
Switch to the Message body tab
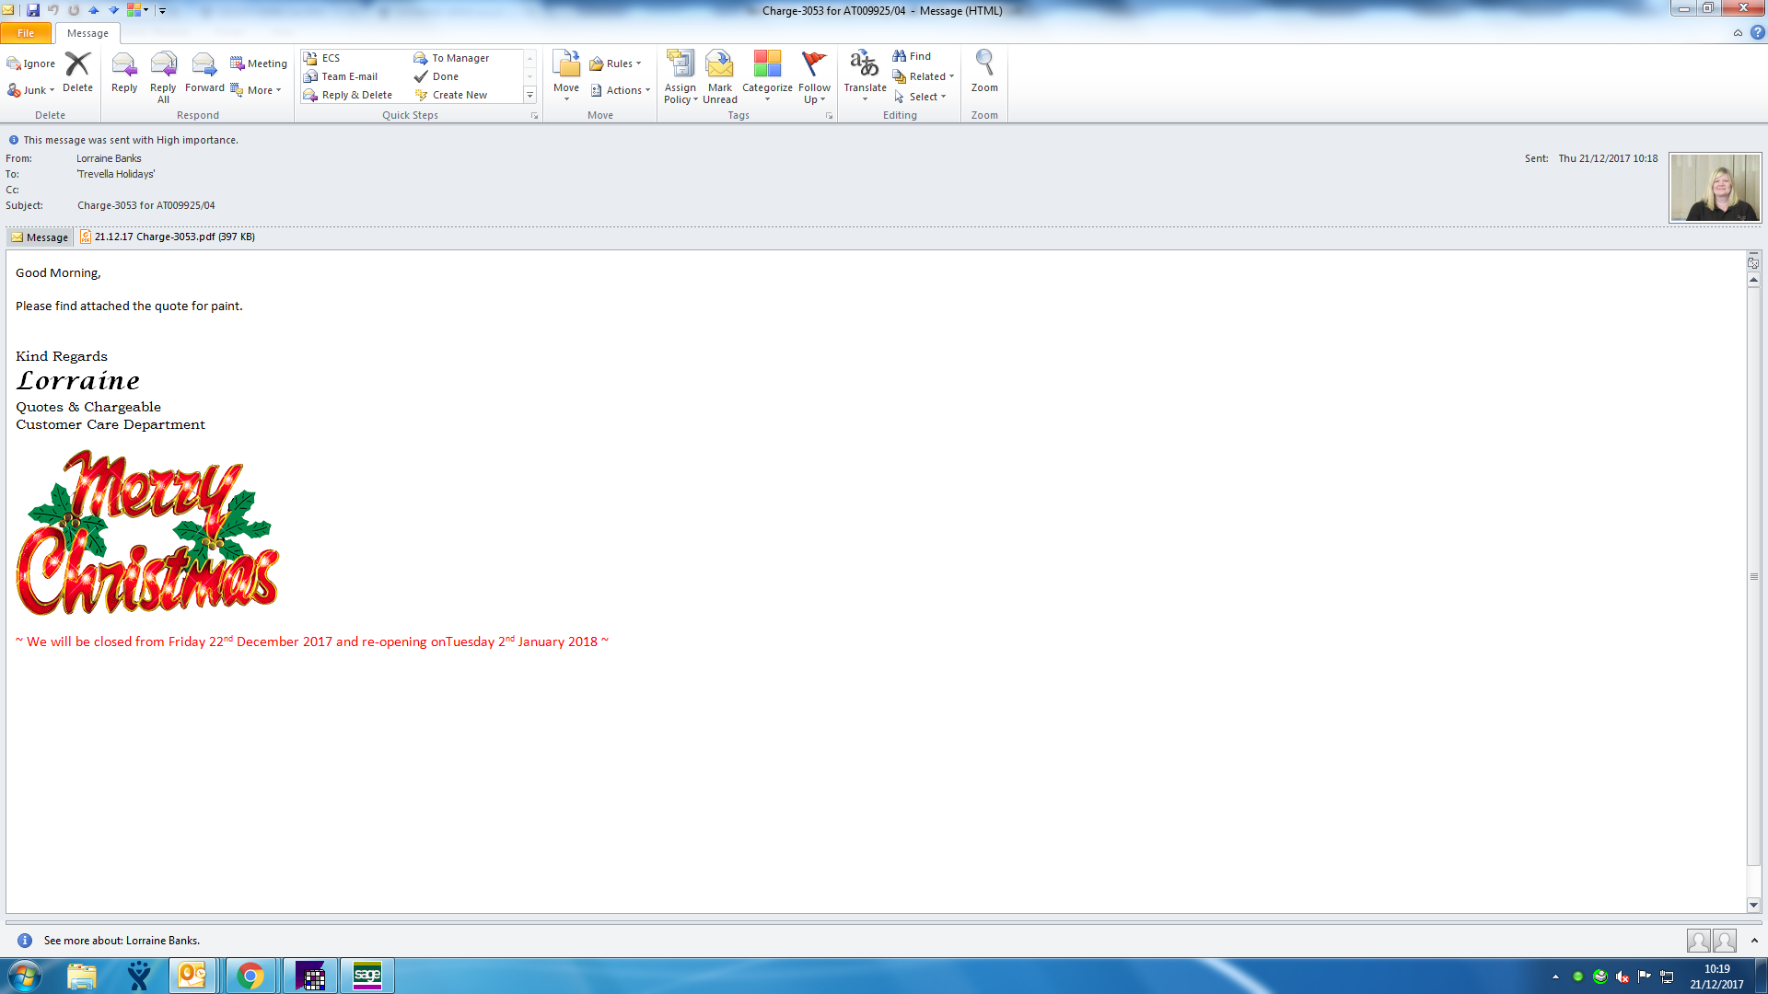pyautogui.click(x=40, y=237)
